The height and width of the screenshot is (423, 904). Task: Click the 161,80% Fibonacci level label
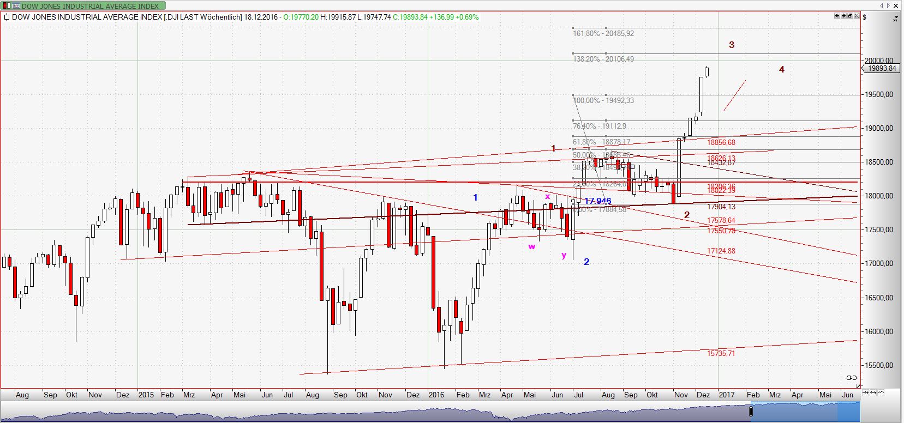603,34
